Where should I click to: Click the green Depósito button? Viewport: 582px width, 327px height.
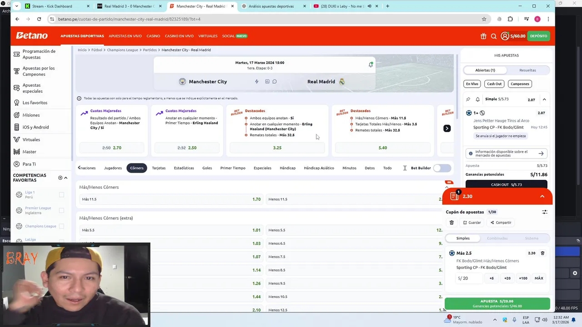538,36
